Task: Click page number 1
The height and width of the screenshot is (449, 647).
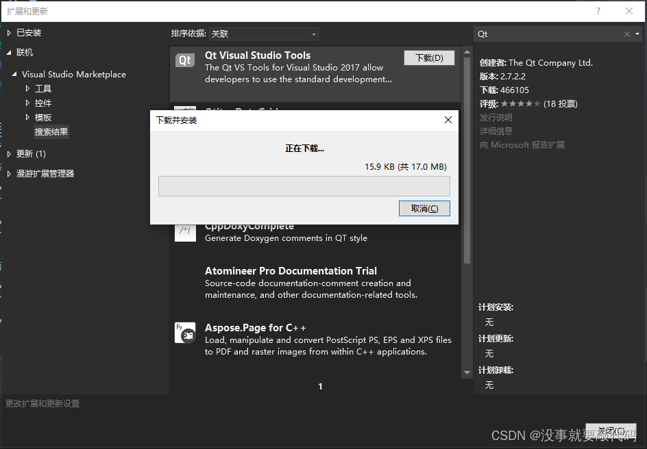Action: [320, 387]
